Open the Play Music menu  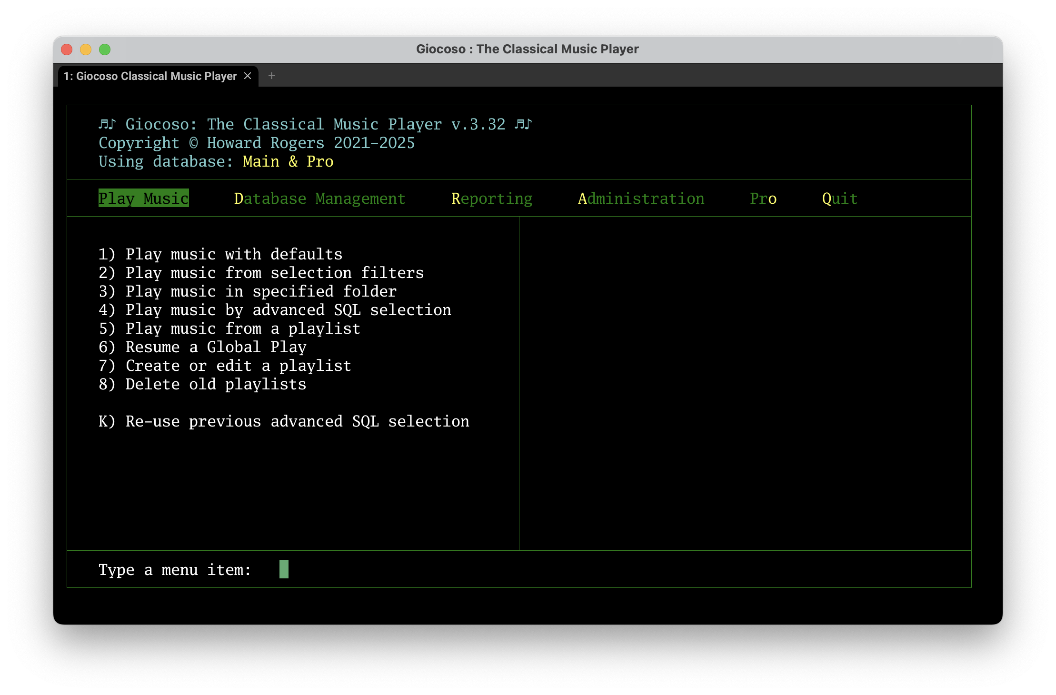click(143, 198)
